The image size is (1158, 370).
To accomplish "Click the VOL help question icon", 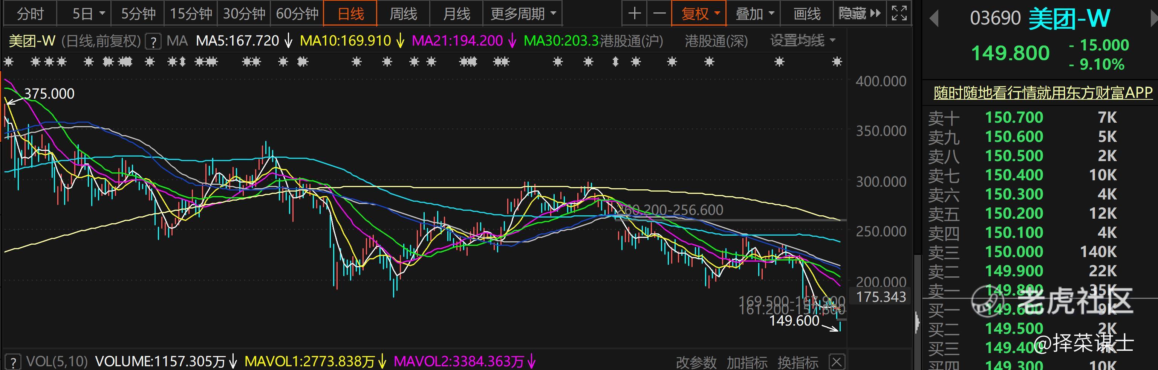I will click(x=13, y=361).
